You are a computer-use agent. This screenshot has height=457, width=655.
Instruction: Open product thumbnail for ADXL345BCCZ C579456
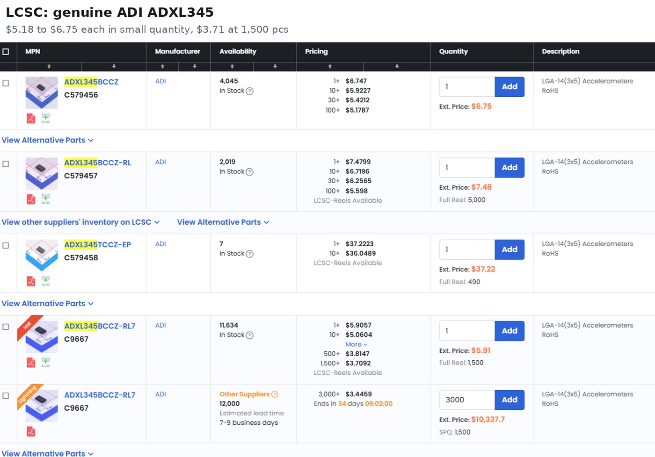pyautogui.click(x=42, y=93)
